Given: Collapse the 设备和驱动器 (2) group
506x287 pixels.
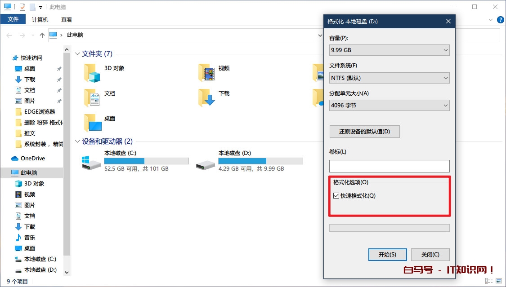Looking at the screenshot, I should 77,141.
